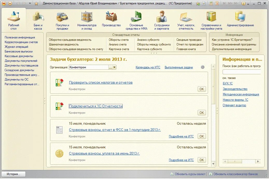Open Учет, налоги, отчетность section
269x179 pixels.
point(186,20)
